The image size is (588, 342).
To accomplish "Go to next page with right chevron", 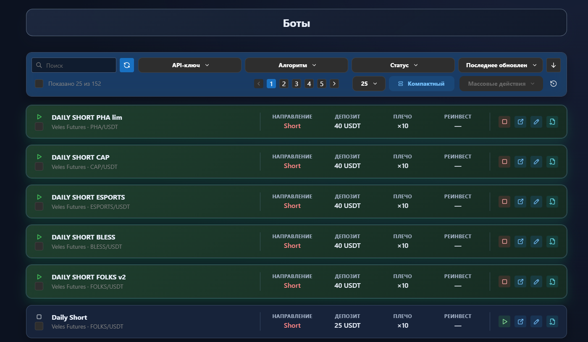I will (334, 84).
